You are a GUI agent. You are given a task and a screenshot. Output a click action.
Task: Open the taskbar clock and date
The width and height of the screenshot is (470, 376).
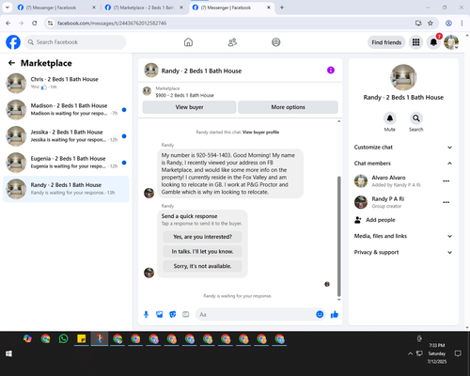(437, 353)
